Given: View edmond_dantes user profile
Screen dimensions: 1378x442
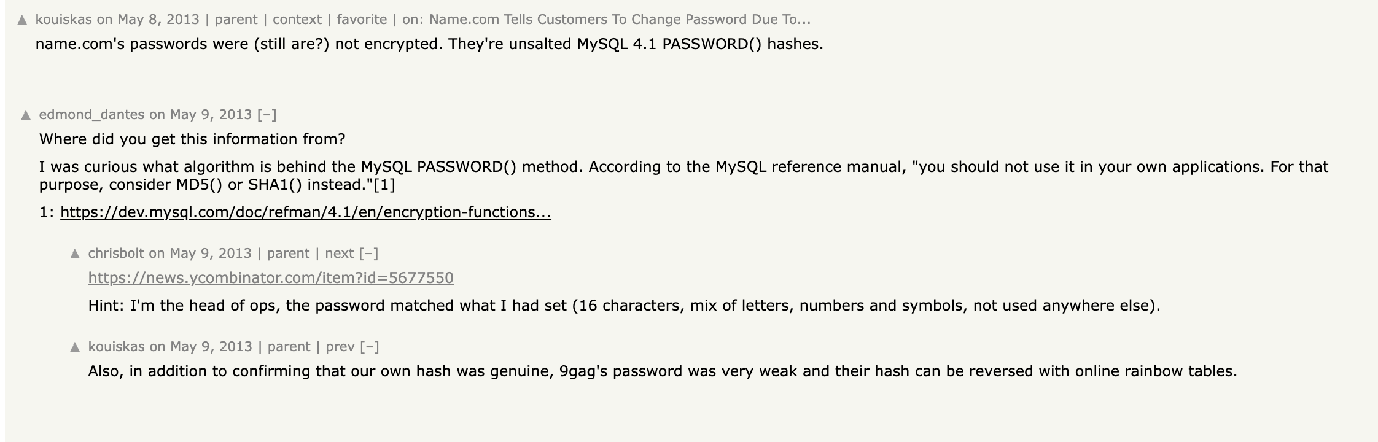Looking at the screenshot, I should 91,115.
